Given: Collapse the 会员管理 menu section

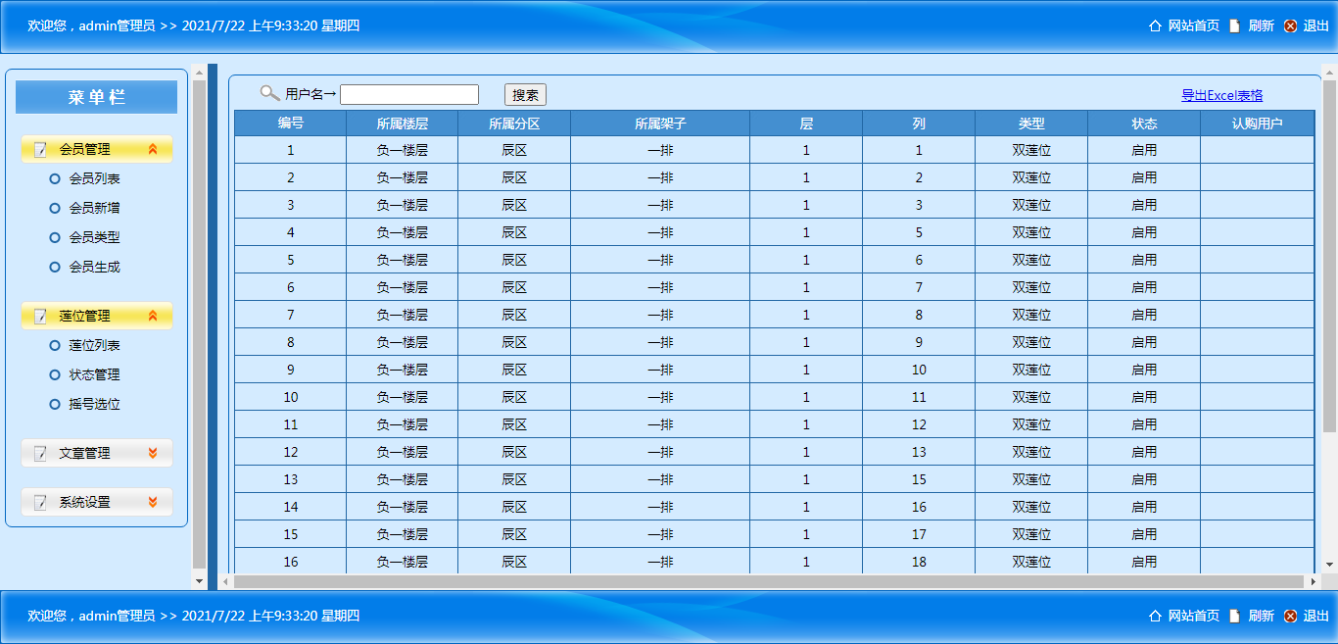Looking at the screenshot, I should tap(153, 149).
